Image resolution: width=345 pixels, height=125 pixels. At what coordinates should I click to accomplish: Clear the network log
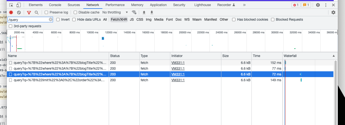(x=19, y=12)
